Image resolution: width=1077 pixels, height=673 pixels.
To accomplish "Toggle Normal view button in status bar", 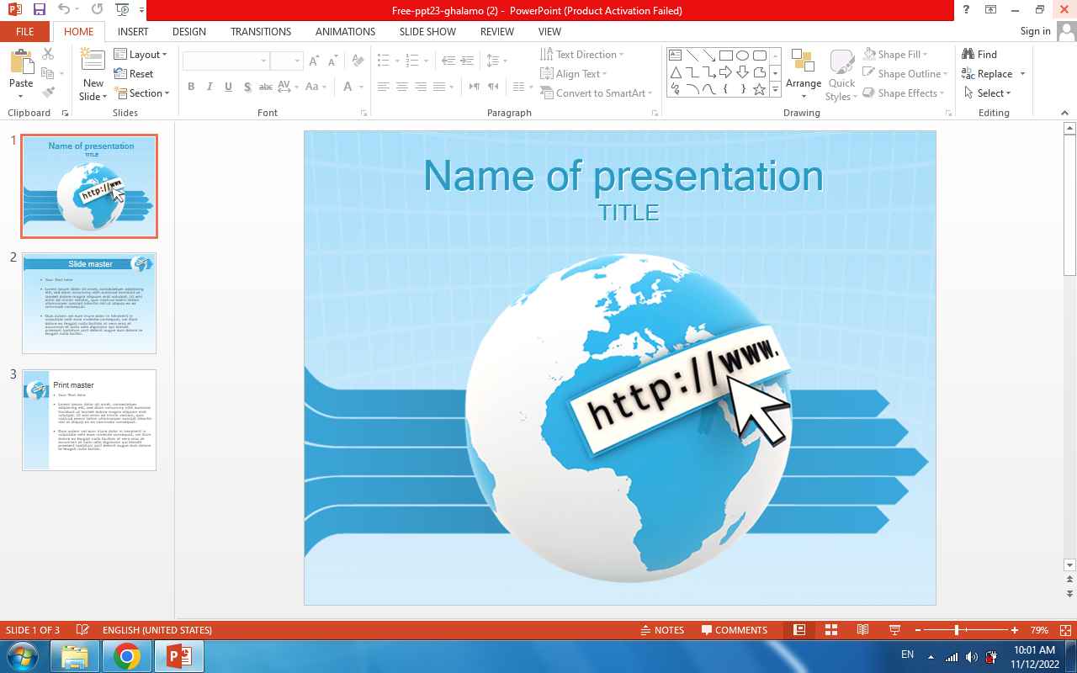I will [x=799, y=630].
